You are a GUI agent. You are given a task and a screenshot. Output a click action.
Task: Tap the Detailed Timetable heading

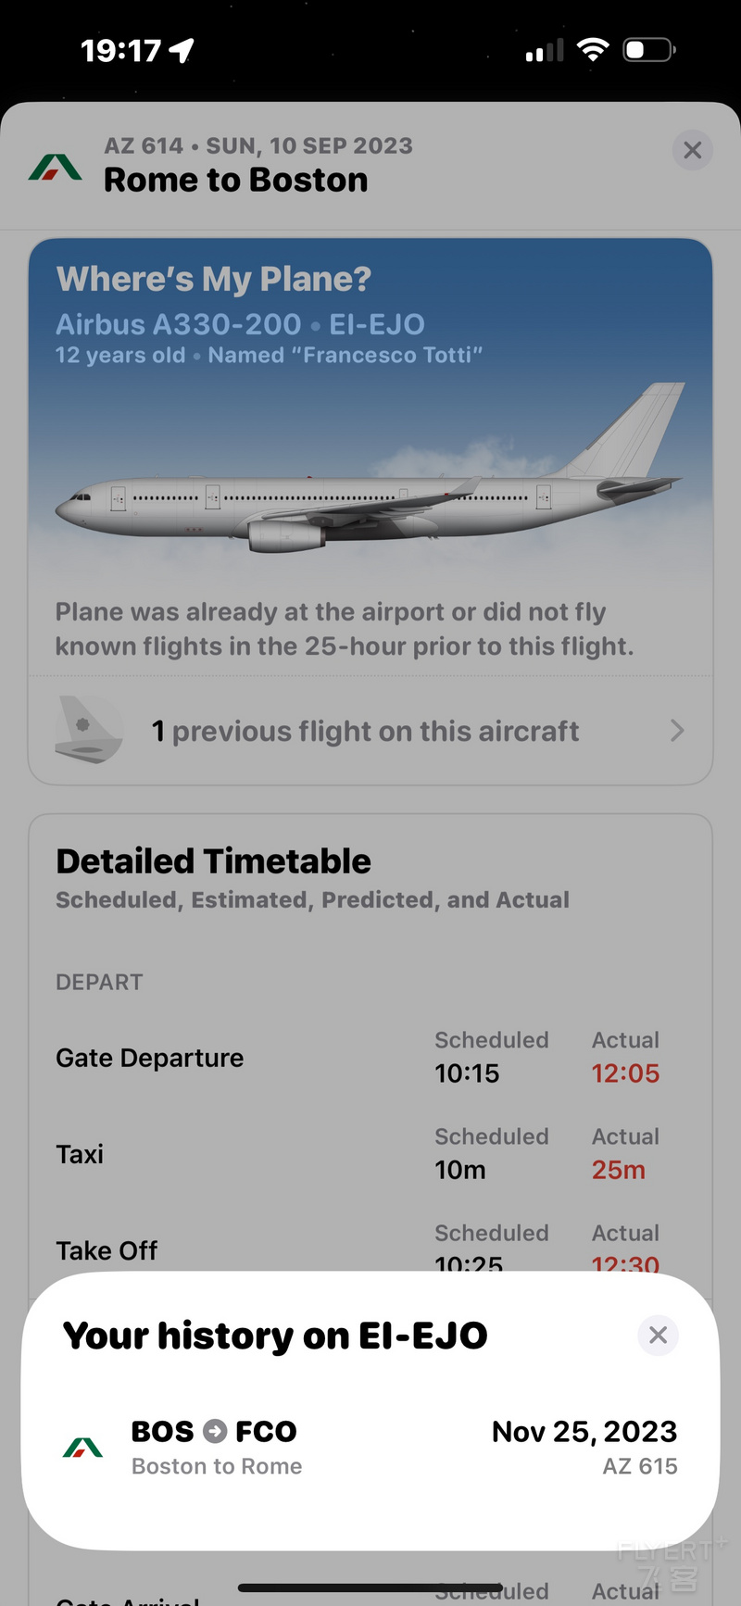pos(214,861)
